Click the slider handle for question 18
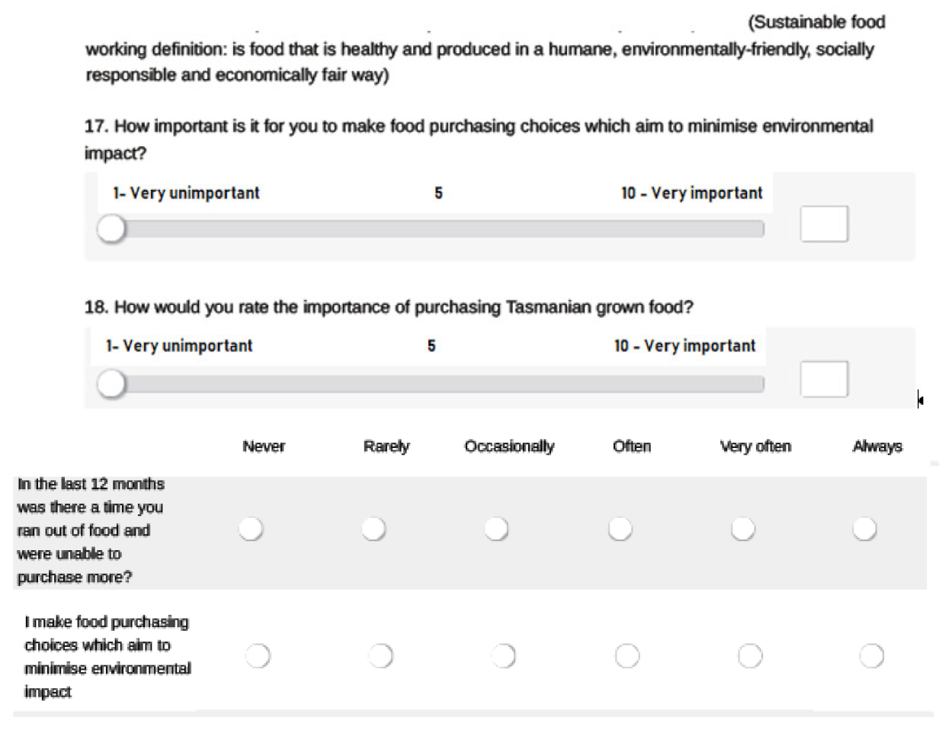The image size is (952, 730). pyautogui.click(x=111, y=384)
